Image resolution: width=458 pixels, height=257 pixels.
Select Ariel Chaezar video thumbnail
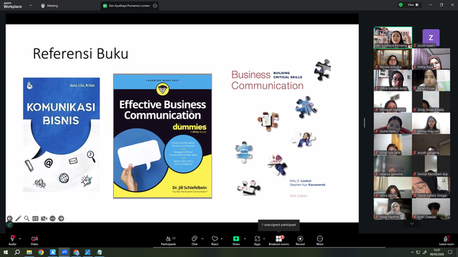point(431,209)
